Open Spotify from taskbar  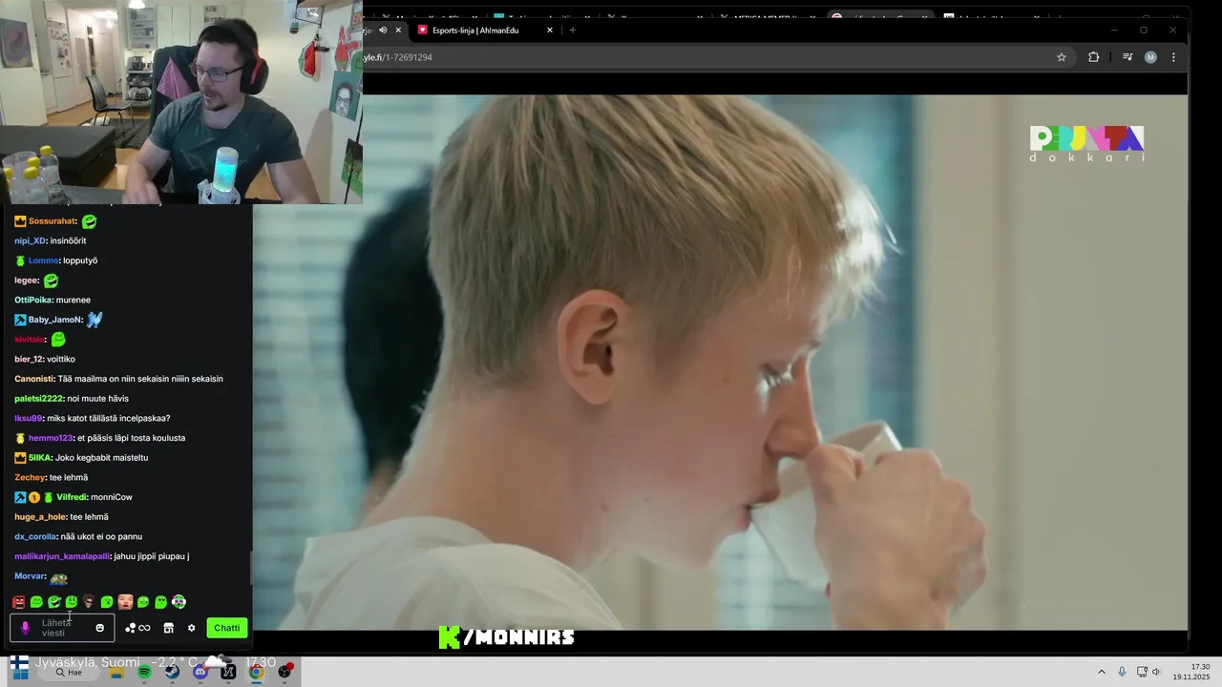144,673
